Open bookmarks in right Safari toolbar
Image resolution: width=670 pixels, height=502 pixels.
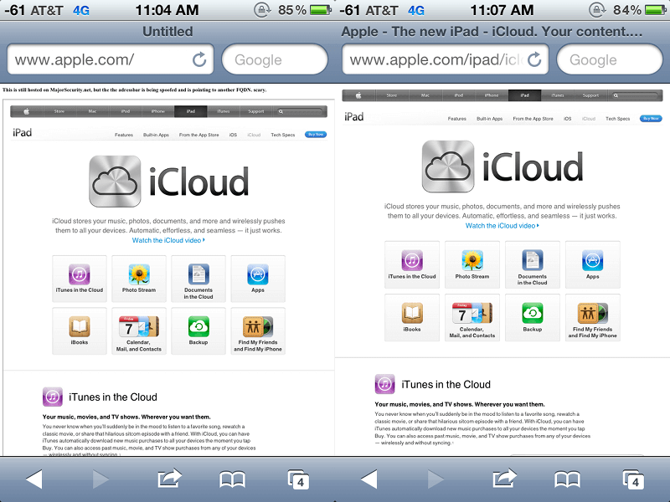pyautogui.click(x=567, y=479)
